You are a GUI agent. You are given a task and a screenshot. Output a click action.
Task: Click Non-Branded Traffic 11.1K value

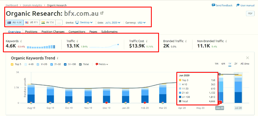(203, 46)
